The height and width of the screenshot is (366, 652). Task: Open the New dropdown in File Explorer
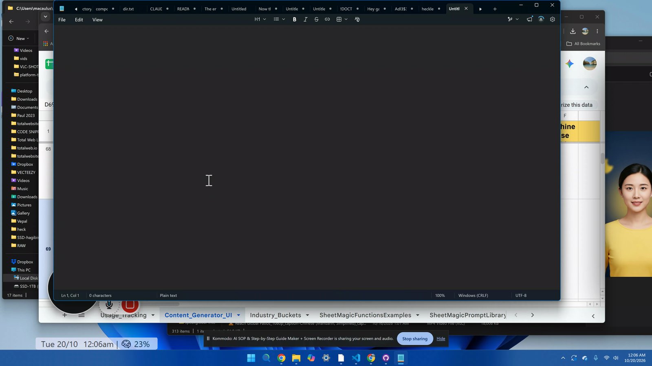(x=19, y=38)
